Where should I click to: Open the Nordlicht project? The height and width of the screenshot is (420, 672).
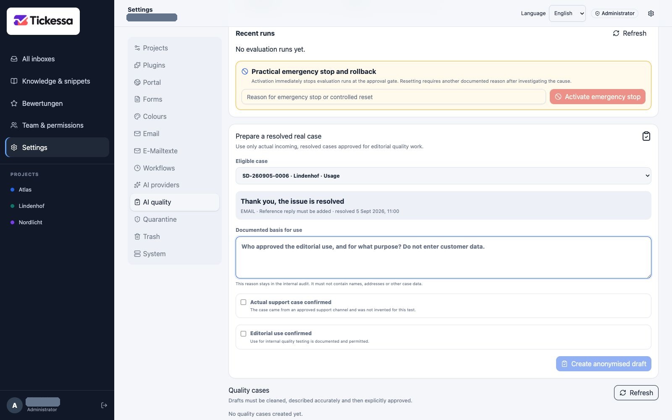coord(57,222)
